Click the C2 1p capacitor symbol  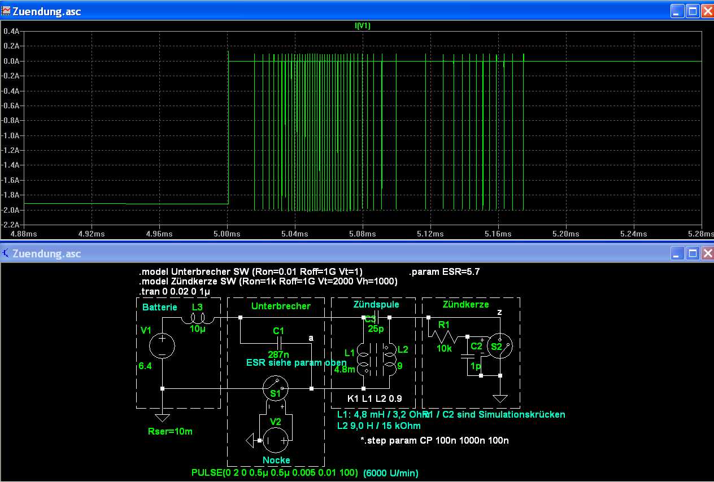coord(468,357)
